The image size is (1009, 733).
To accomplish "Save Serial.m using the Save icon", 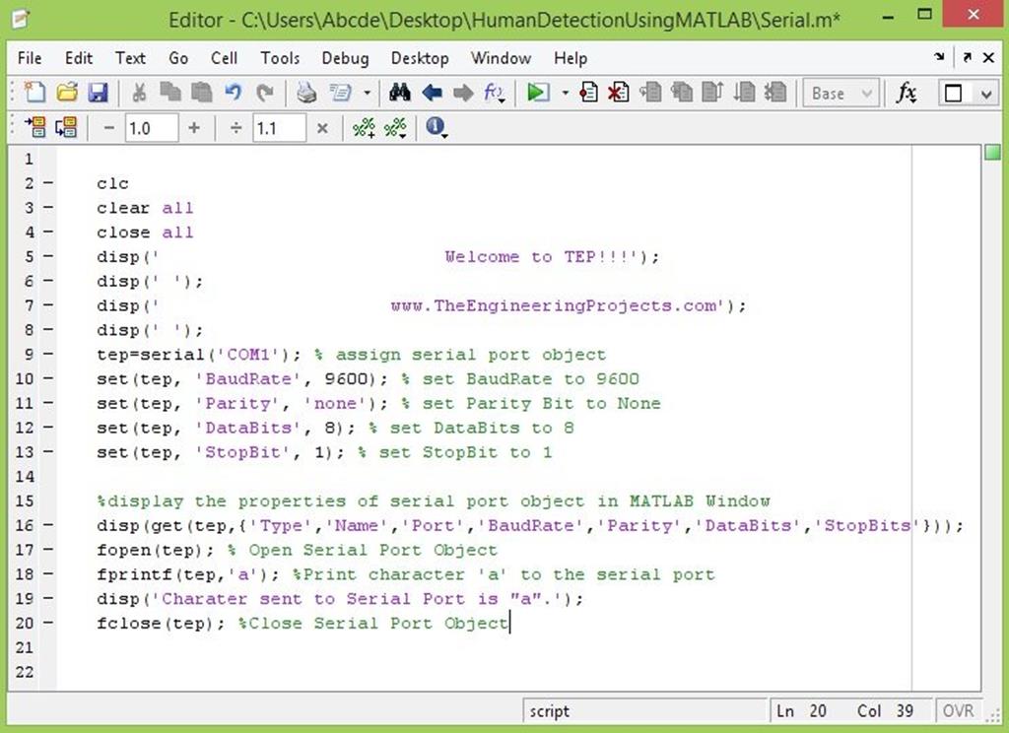I will click(x=98, y=94).
